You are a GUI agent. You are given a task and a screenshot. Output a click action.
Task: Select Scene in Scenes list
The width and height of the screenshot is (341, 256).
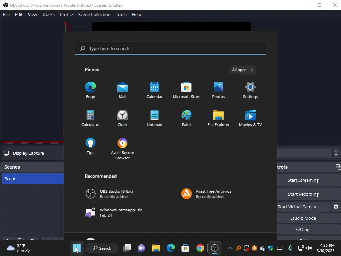click(33, 179)
